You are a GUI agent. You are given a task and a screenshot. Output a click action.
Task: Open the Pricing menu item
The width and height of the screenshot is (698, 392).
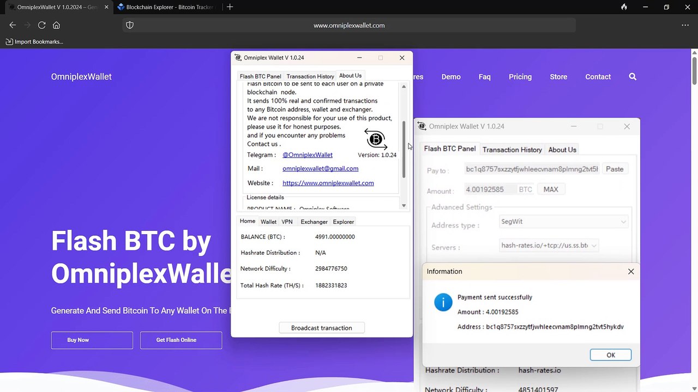coord(520,77)
